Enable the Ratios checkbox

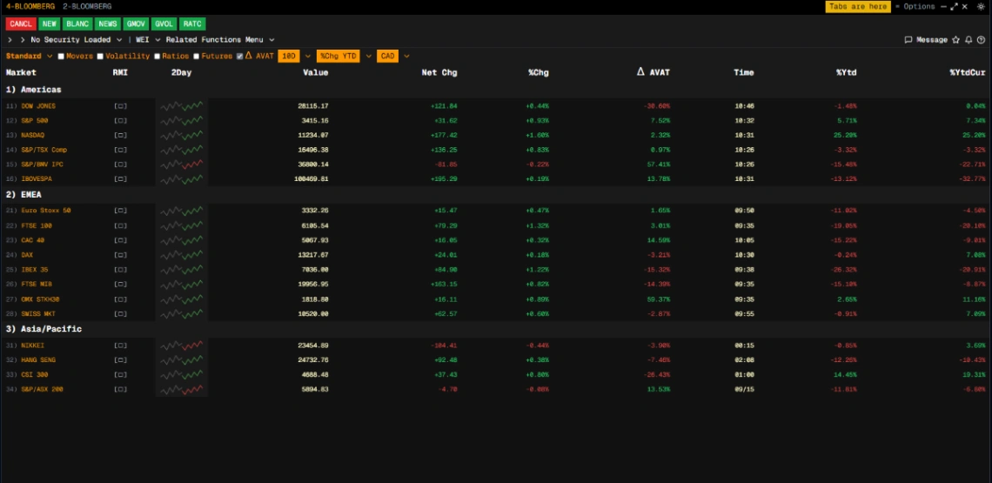coord(157,57)
